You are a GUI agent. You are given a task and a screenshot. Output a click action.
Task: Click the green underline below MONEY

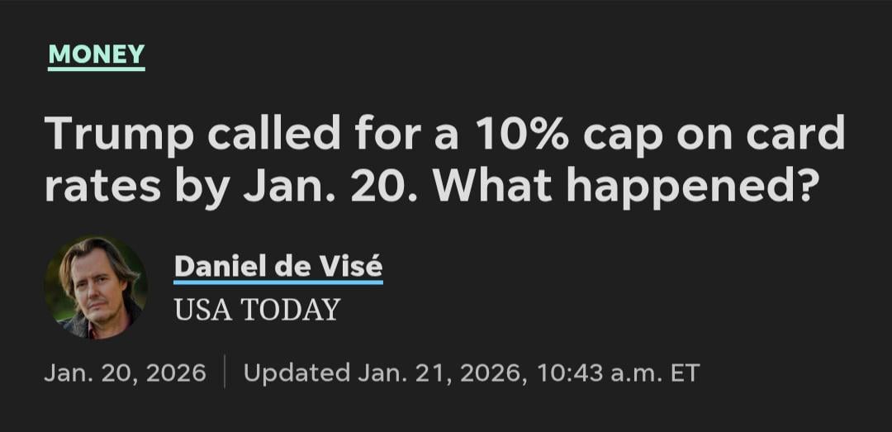(97, 69)
